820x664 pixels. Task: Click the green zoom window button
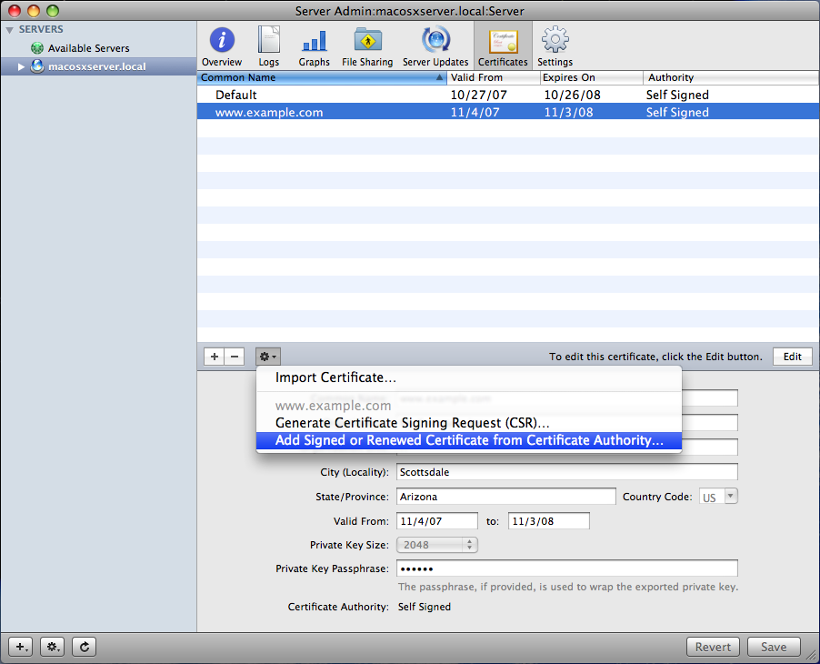(53, 11)
